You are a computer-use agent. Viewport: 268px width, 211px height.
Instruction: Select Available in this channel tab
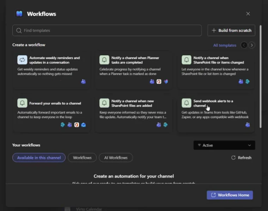click(x=39, y=158)
